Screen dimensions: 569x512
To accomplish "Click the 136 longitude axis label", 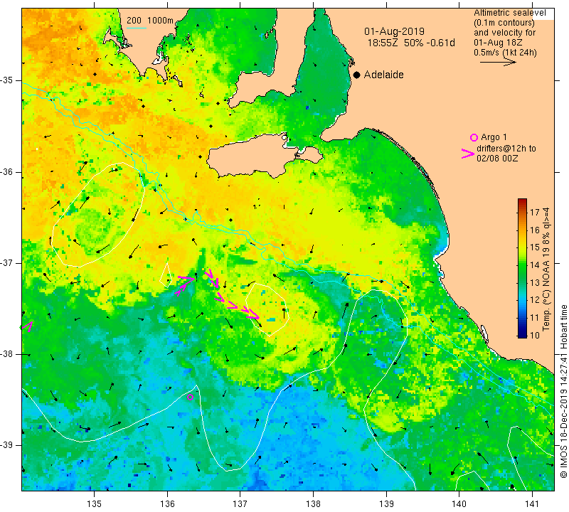I will 167,504.
